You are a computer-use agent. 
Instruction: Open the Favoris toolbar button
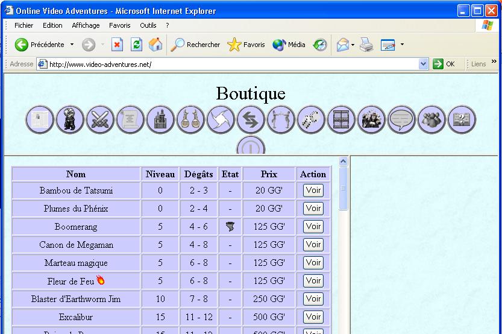[246, 45]
